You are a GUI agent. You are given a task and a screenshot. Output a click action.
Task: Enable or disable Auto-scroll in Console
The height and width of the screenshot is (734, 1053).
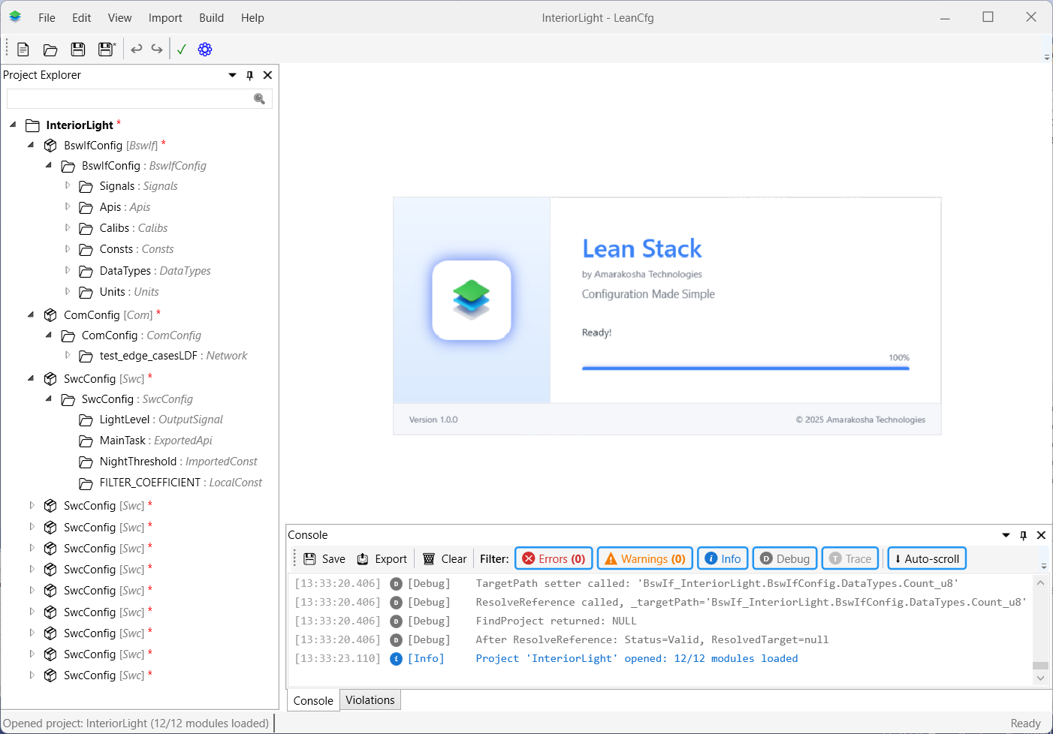click(927, 559)
